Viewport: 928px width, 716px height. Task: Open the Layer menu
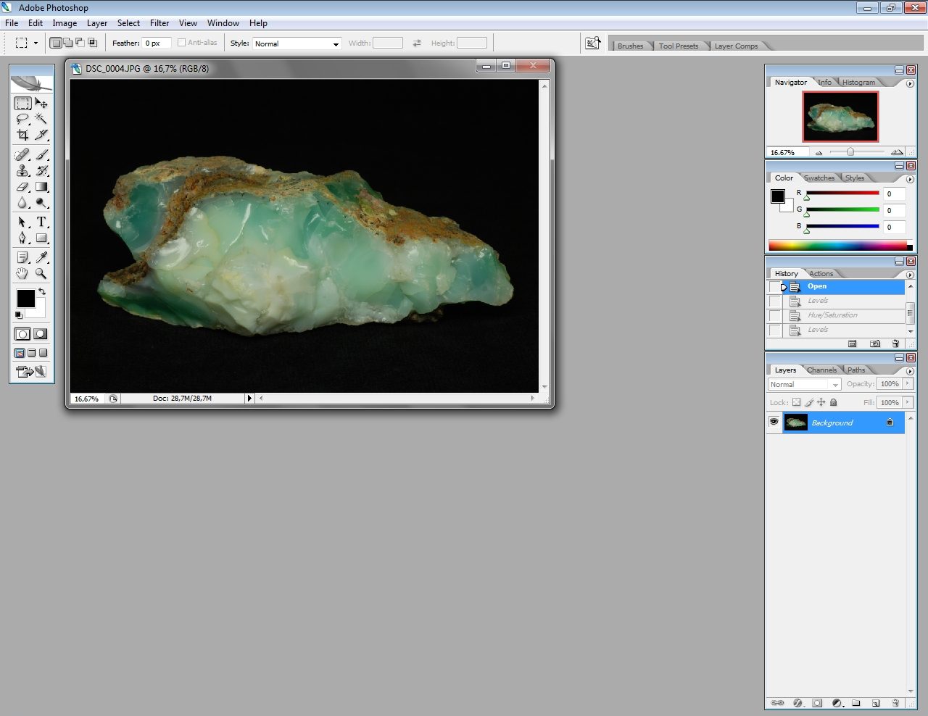pyautogui.click(x=97, y=23)
